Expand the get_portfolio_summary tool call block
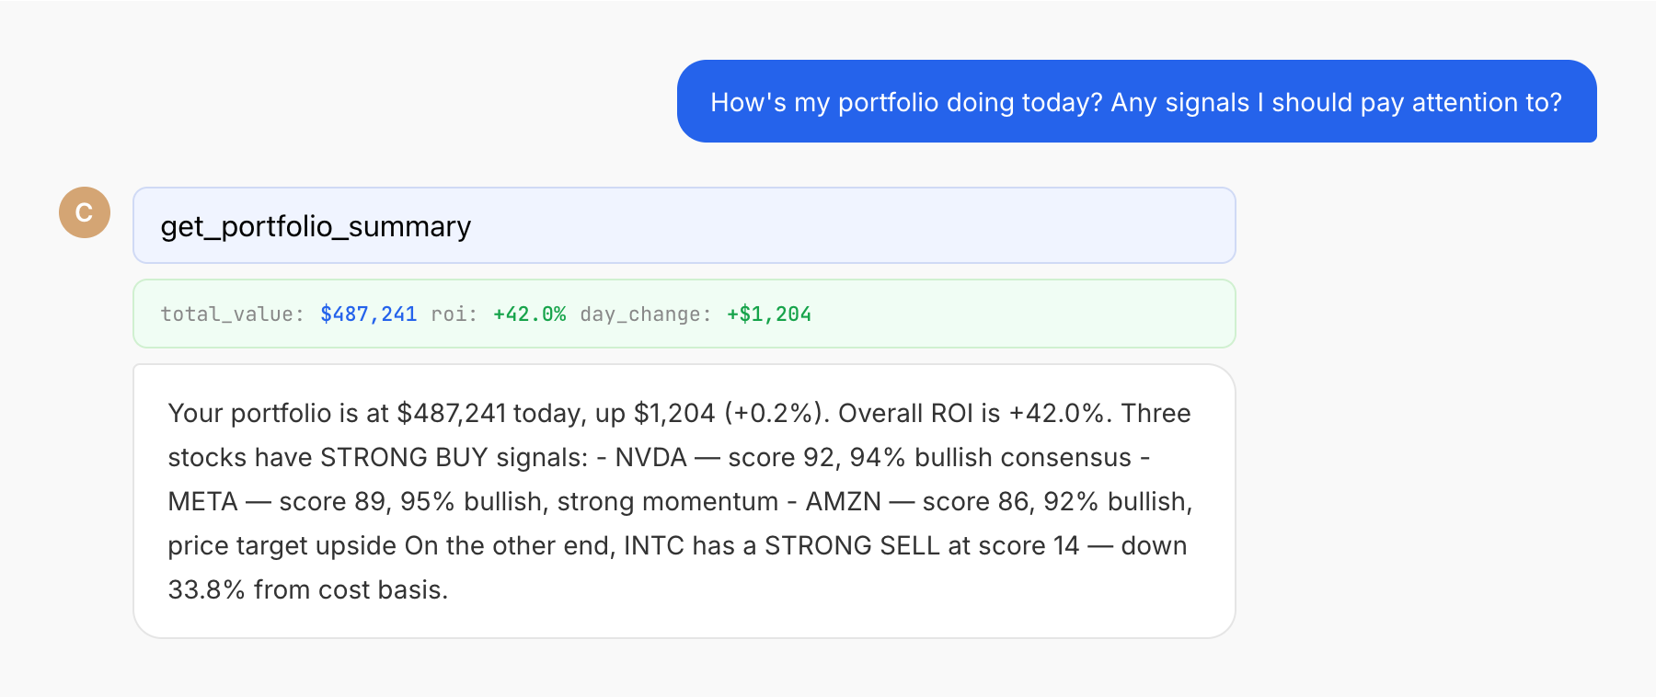1656x697 pixels. (x=684, y=226)
